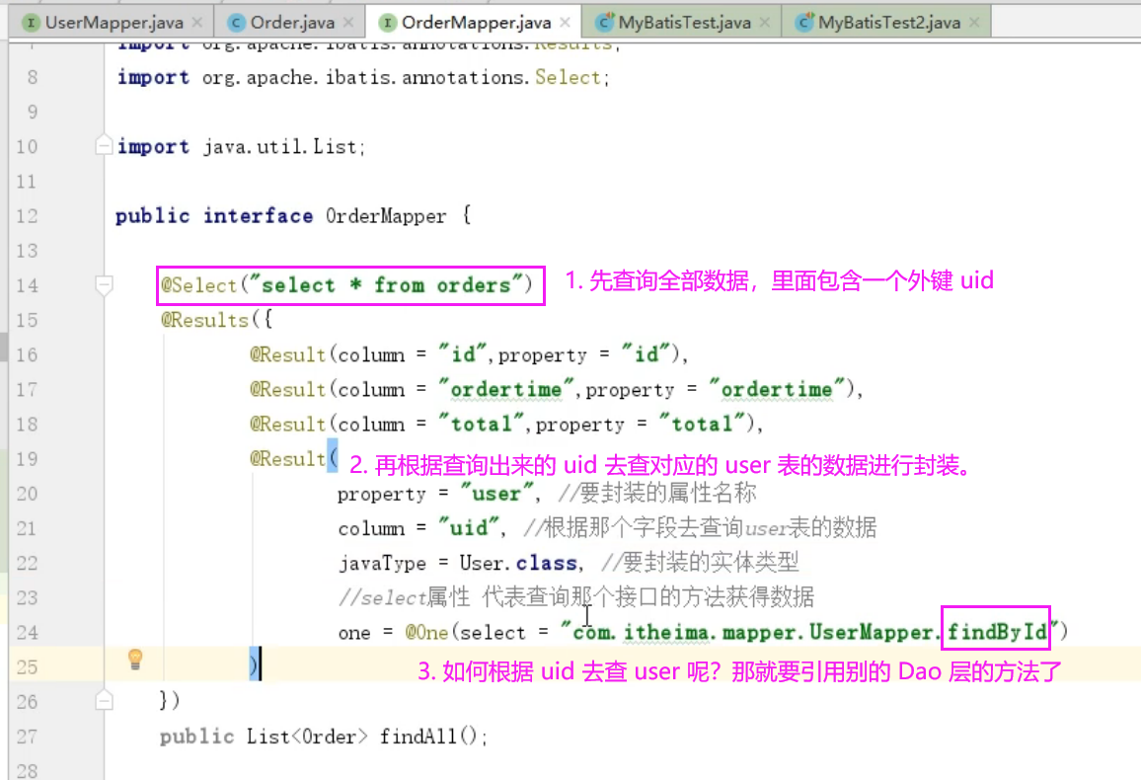This screenshot has width=1141, height=780.
Task: Click User.class in the javaType line
Action: coord(518,563)
